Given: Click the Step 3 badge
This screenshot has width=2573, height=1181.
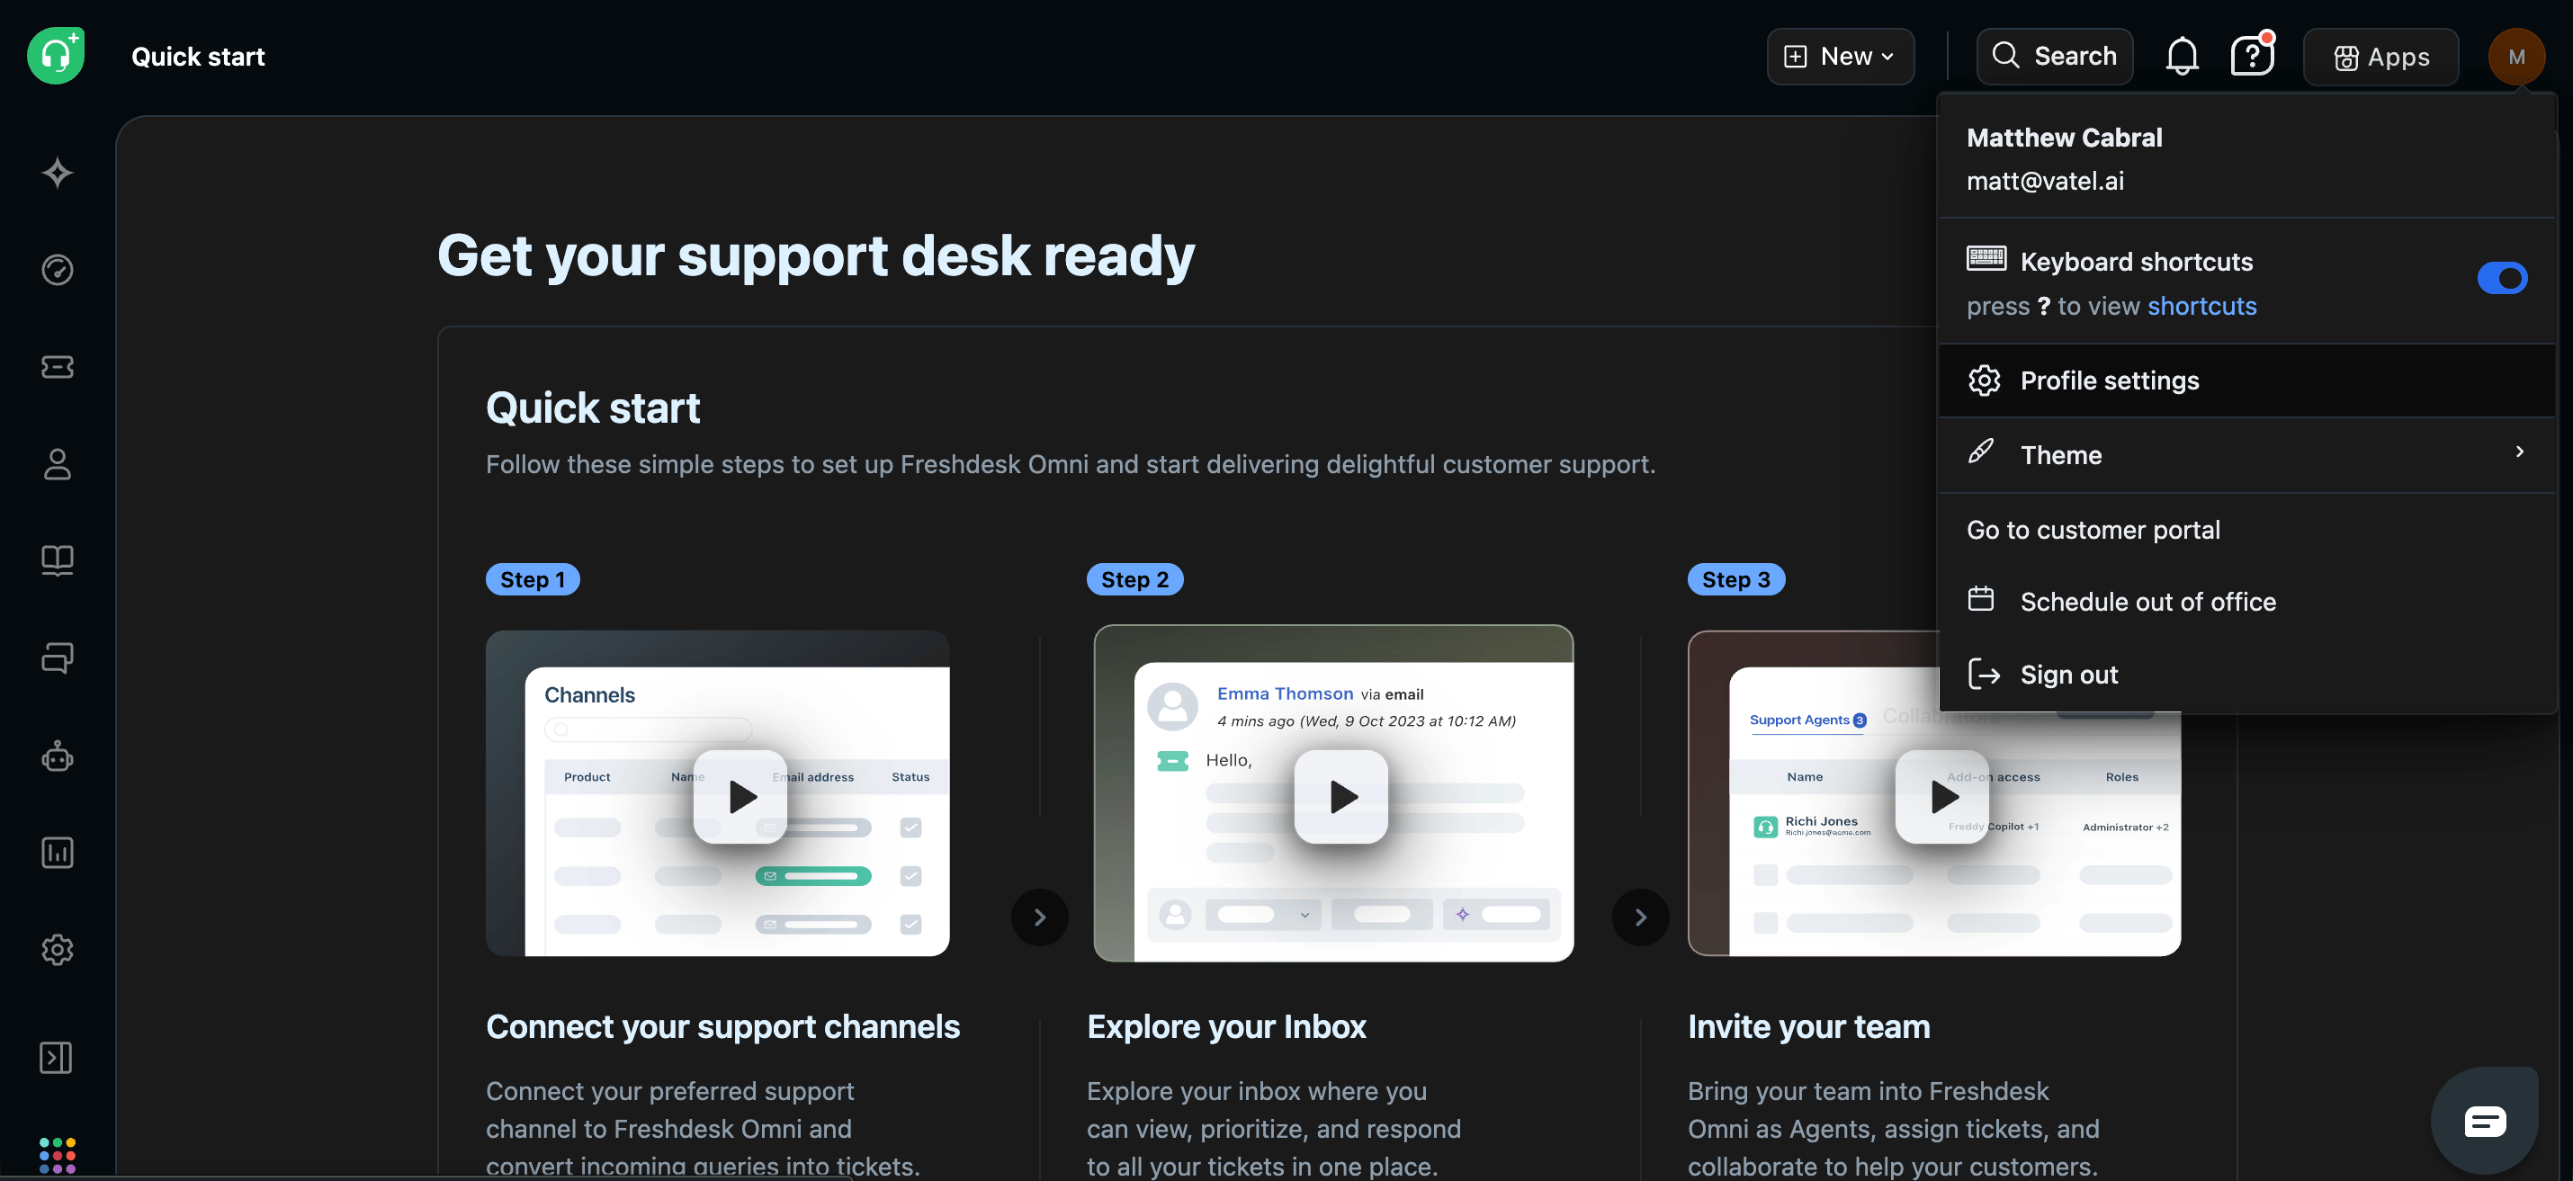Looking at the screenshot, I should 1736,579.
